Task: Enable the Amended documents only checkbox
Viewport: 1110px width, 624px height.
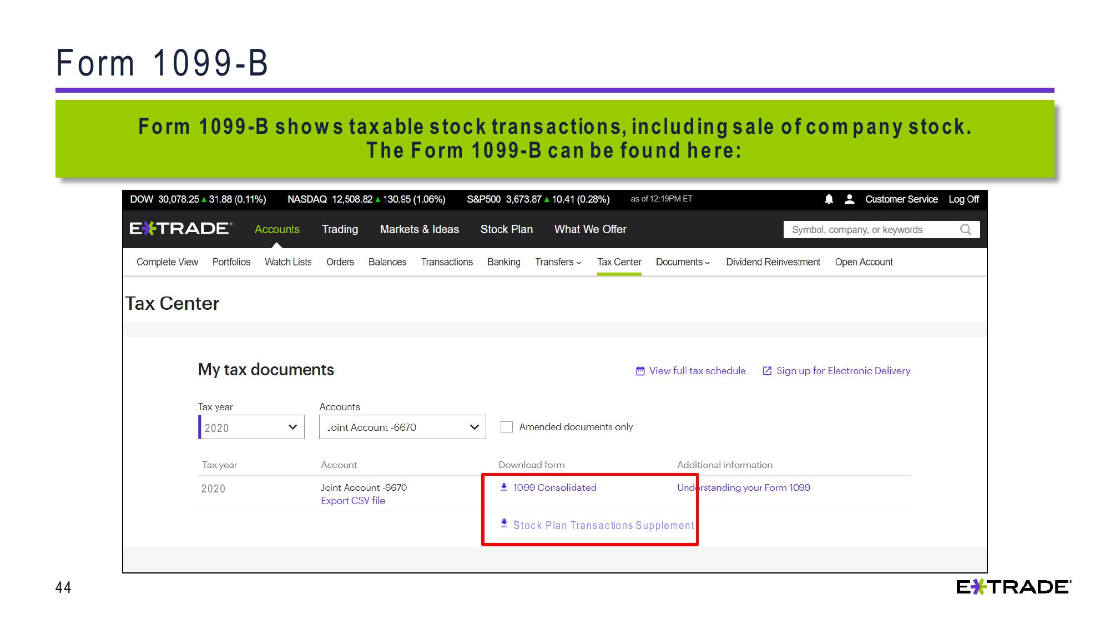Action: pos(506,427)
